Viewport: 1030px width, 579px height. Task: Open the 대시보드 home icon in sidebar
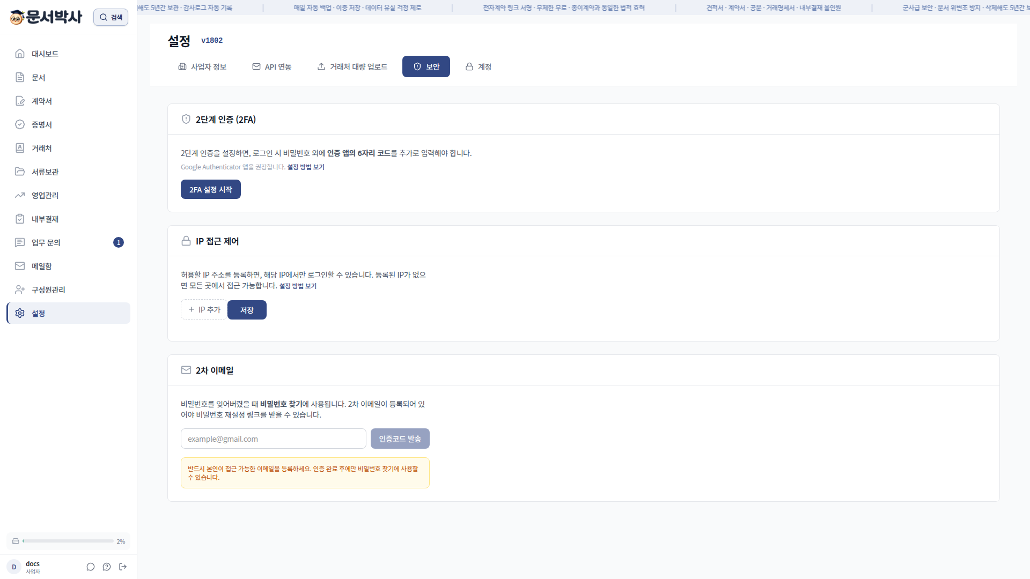point(20,54)
